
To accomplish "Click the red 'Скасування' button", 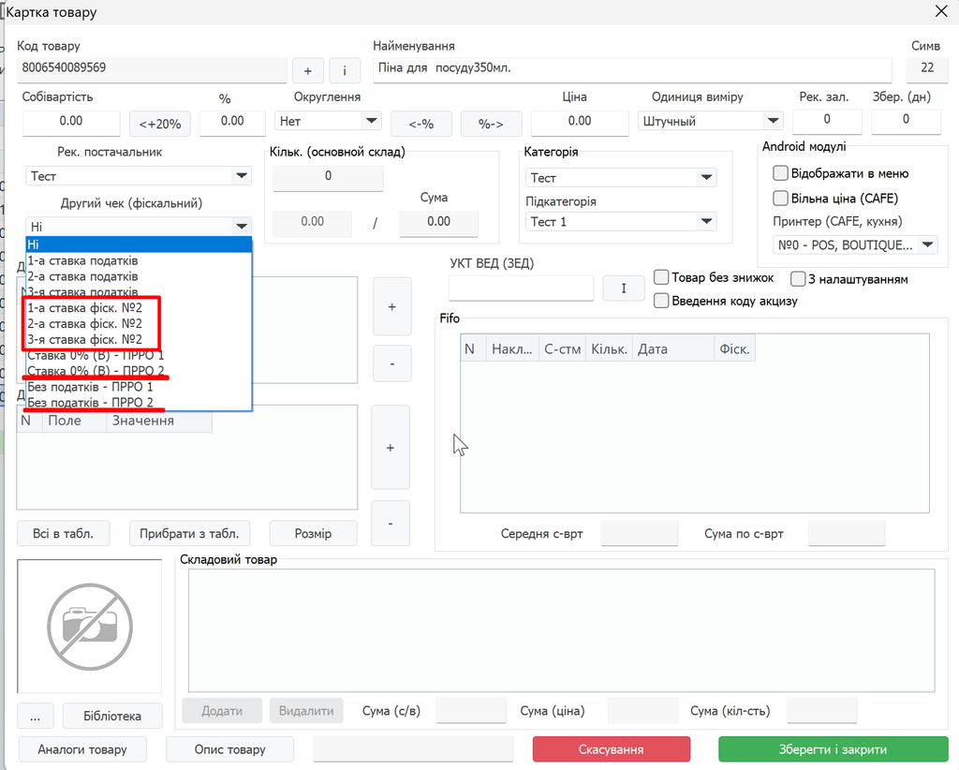I will tap(611, 749).
